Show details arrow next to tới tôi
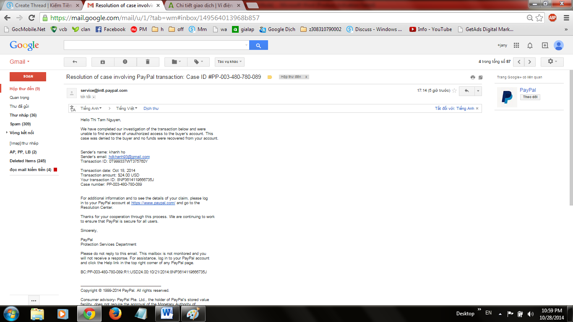 tap(94, 97)
